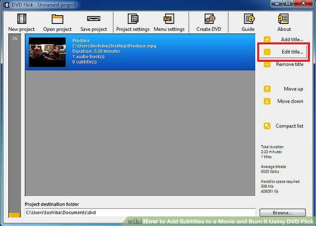This screenshot has height=226, width=316.
Task: Click the Browse... button
Action: coord(283,213)
